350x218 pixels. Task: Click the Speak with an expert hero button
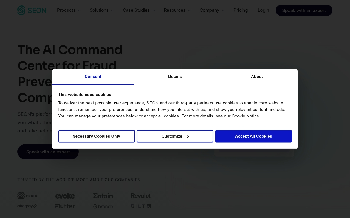pos(48,152)
